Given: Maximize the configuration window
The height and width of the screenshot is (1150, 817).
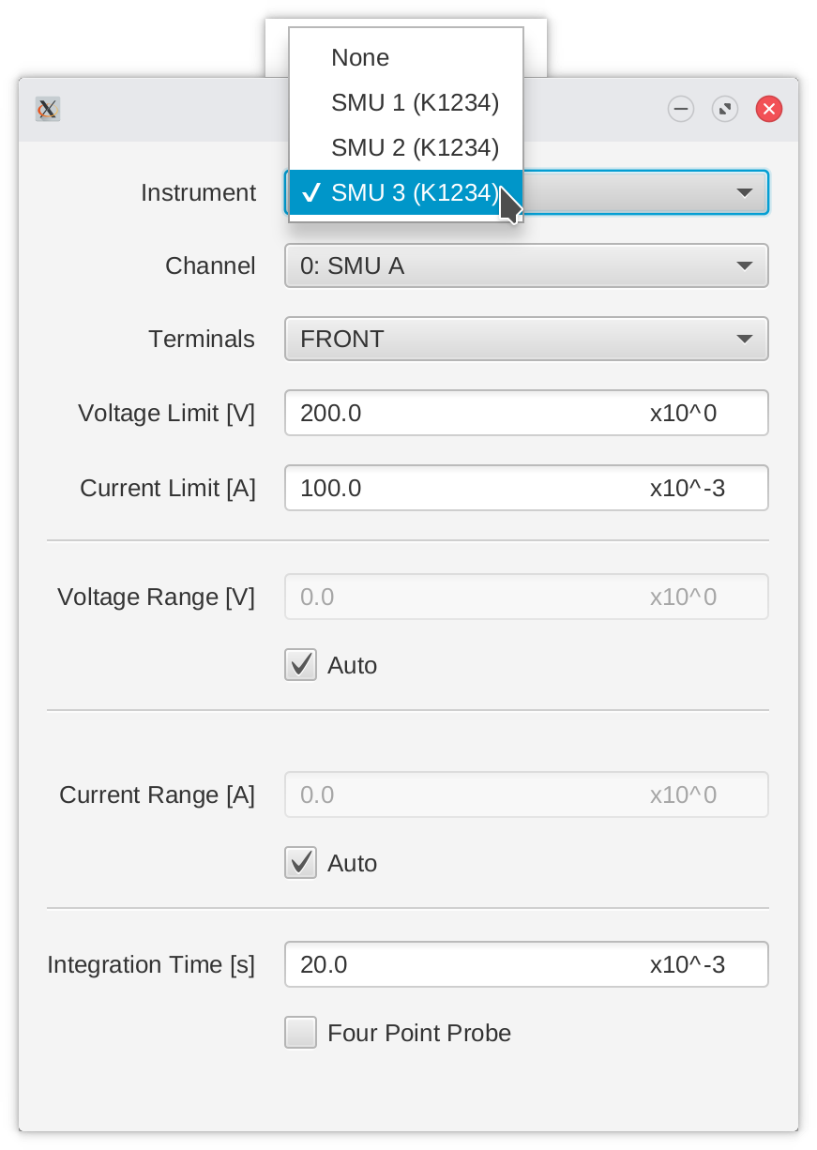Looking at the screenshot, I should pos(725,110).
